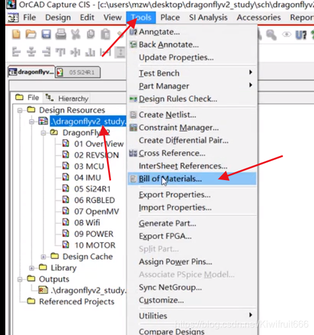This screenshot has height=335, width=314.
Task: Click the Print toolbar icon
Action: (61, 34)
